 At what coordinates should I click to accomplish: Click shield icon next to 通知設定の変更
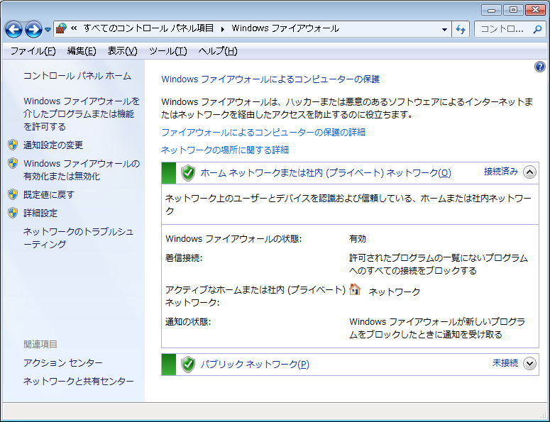pyautogui.click(x=13, y=145)
